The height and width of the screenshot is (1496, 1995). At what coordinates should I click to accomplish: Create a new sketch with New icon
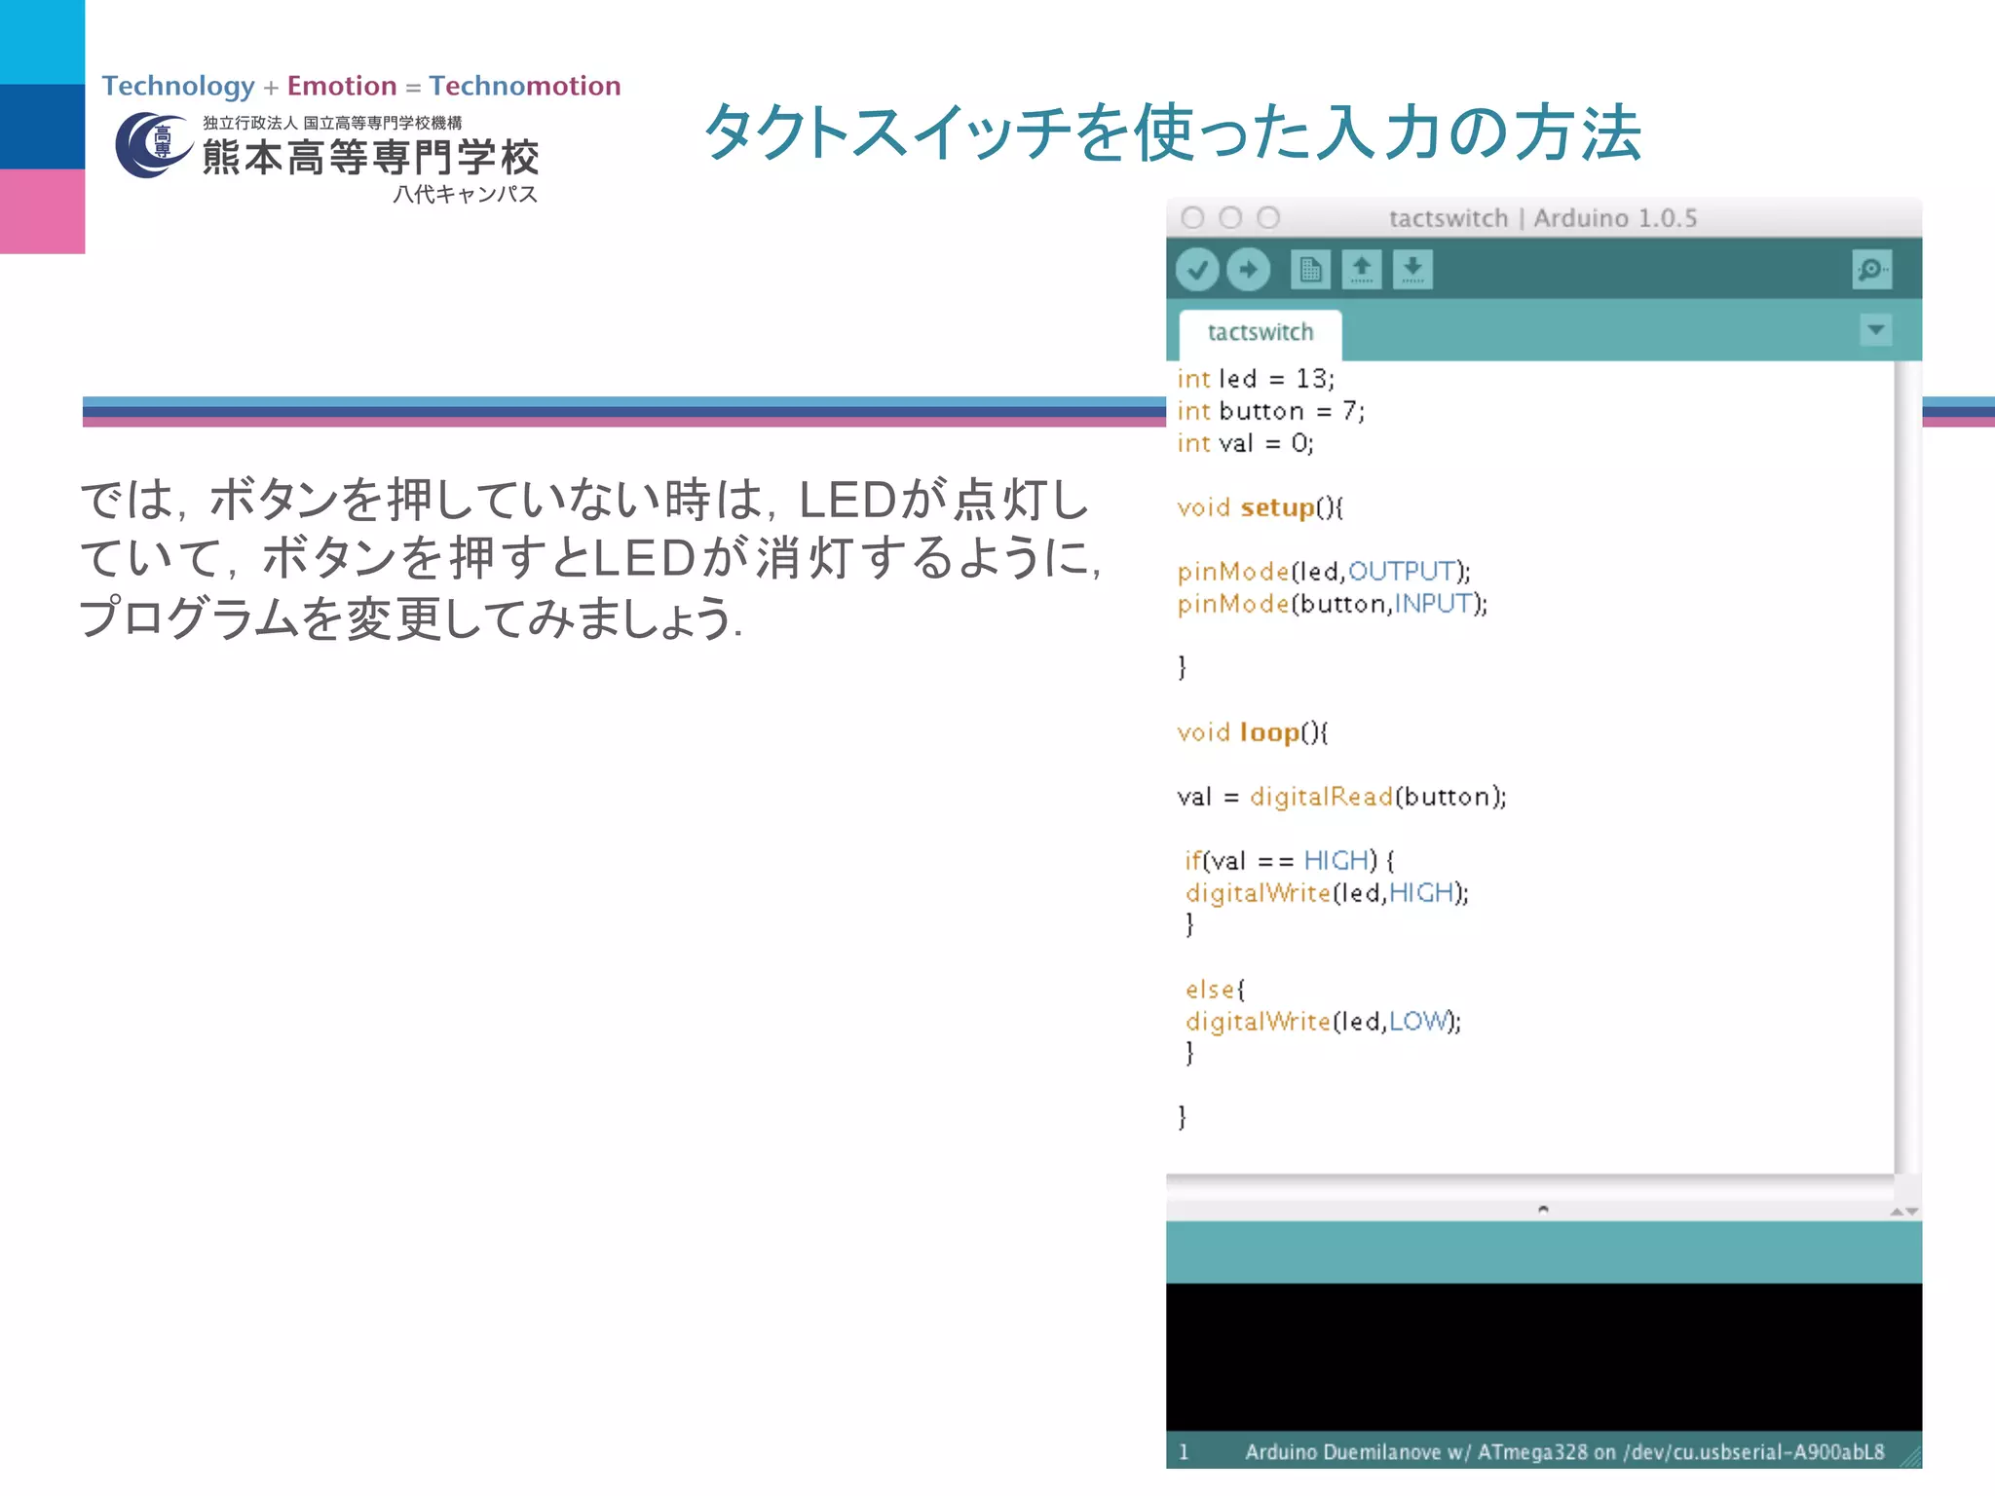coord(1310,270)
